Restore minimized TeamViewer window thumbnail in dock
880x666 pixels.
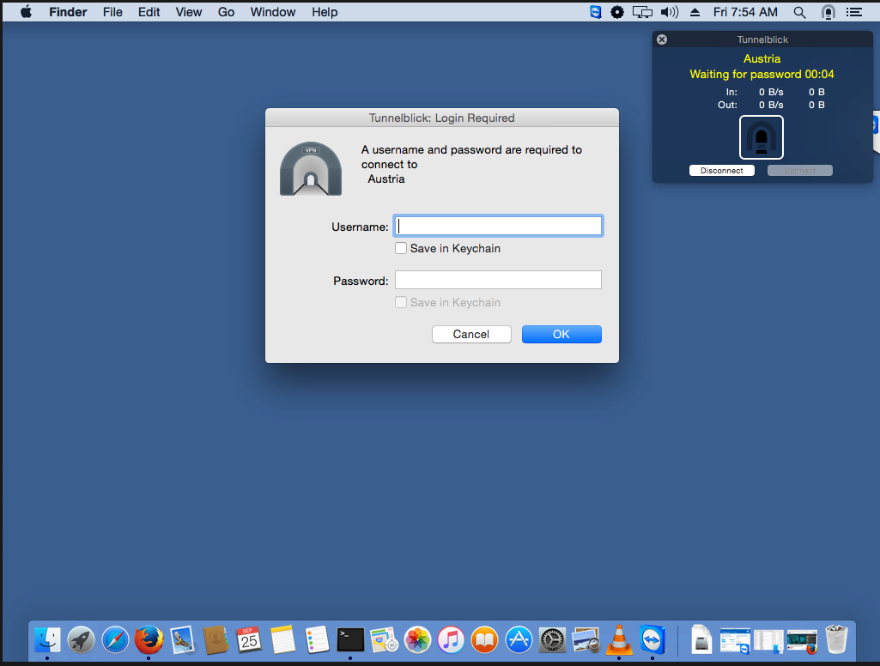click(735, 641)
